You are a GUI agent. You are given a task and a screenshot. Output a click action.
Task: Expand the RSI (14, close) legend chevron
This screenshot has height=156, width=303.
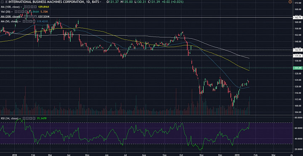tap(20, 118)
